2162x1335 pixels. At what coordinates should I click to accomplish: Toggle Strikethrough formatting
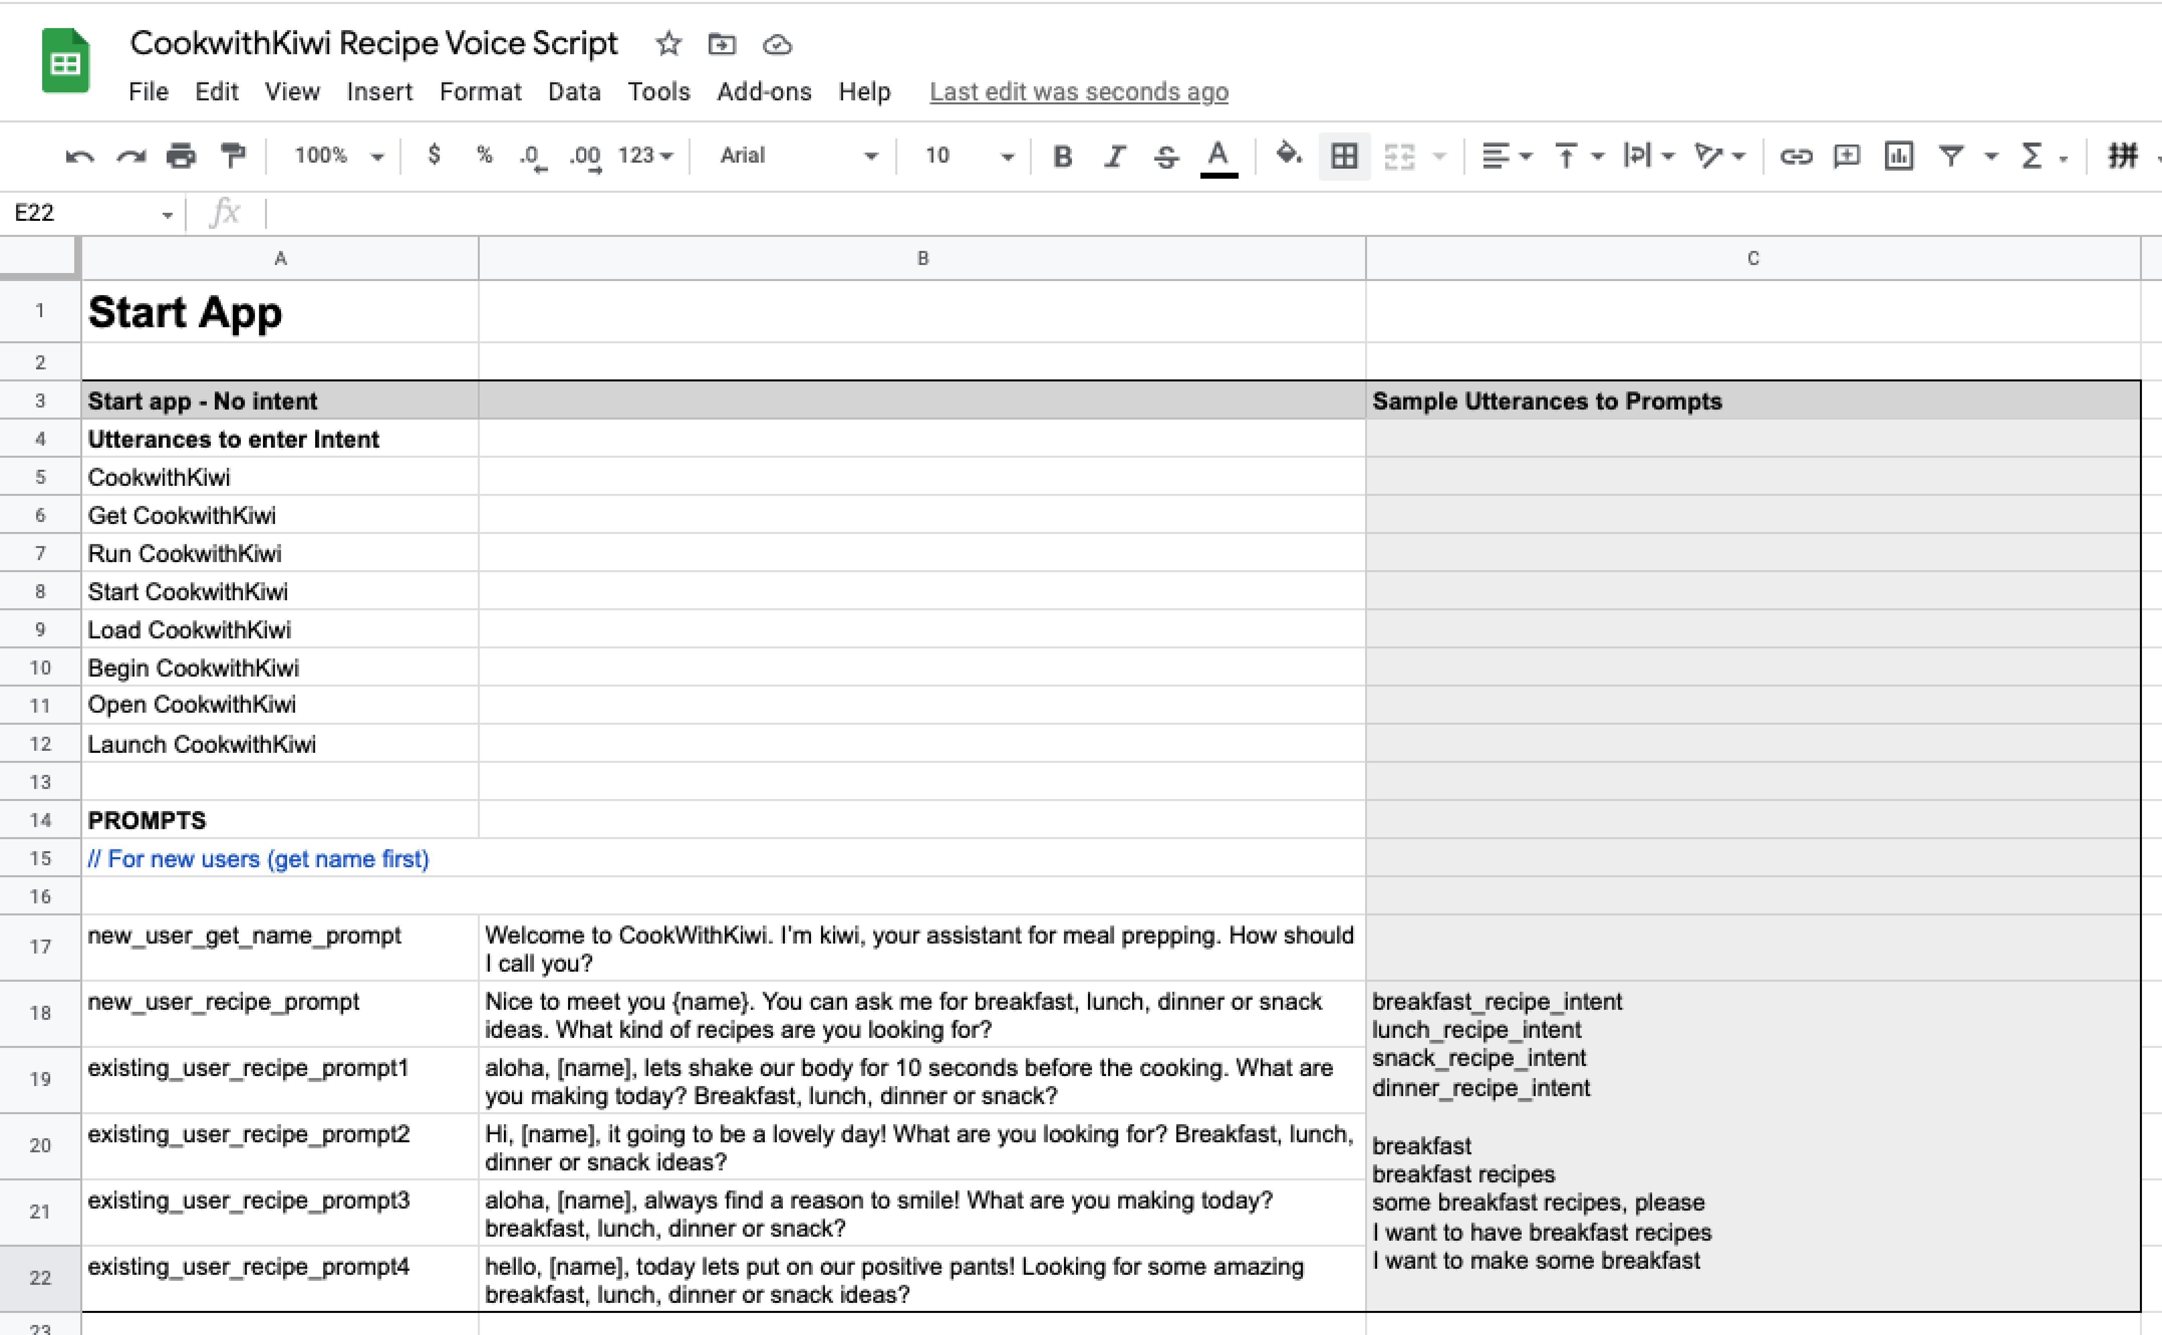1165,156
